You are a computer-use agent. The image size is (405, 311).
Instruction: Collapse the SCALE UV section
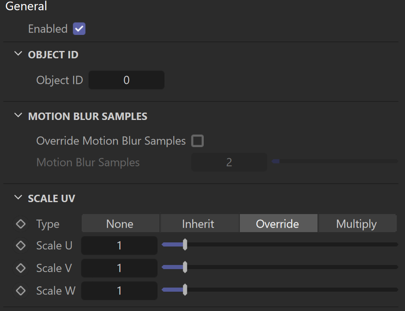click(18, 197)
